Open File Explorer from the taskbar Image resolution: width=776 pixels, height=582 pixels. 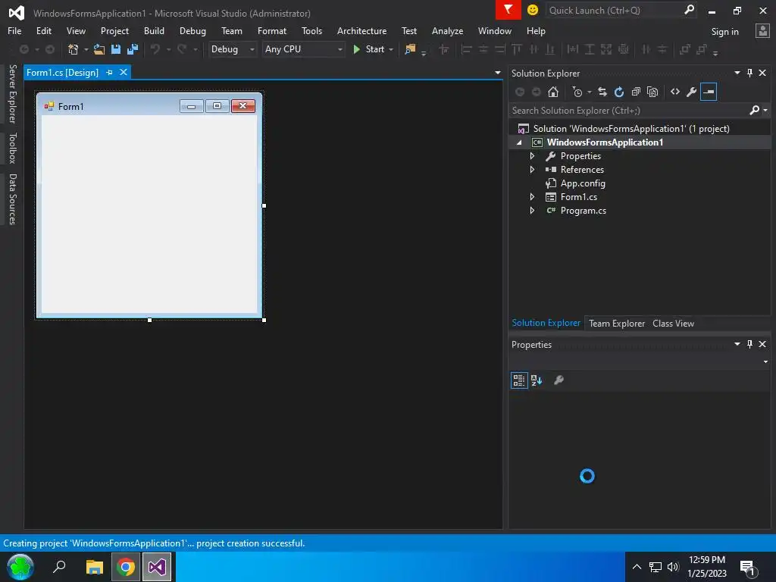click(x=94, y=567)
